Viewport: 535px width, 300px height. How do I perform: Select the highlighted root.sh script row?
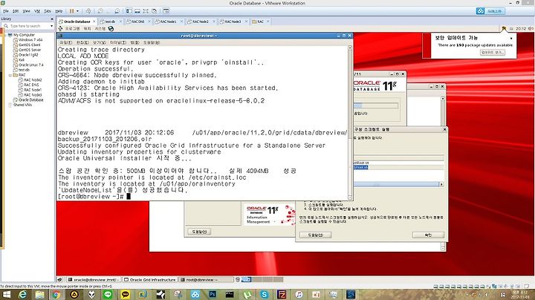(x=398, y=167)
